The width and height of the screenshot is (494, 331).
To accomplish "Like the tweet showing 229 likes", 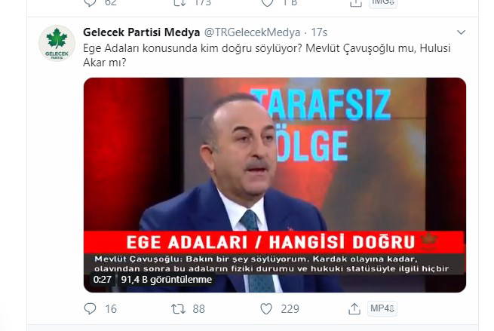I will (x=266, y=308).
